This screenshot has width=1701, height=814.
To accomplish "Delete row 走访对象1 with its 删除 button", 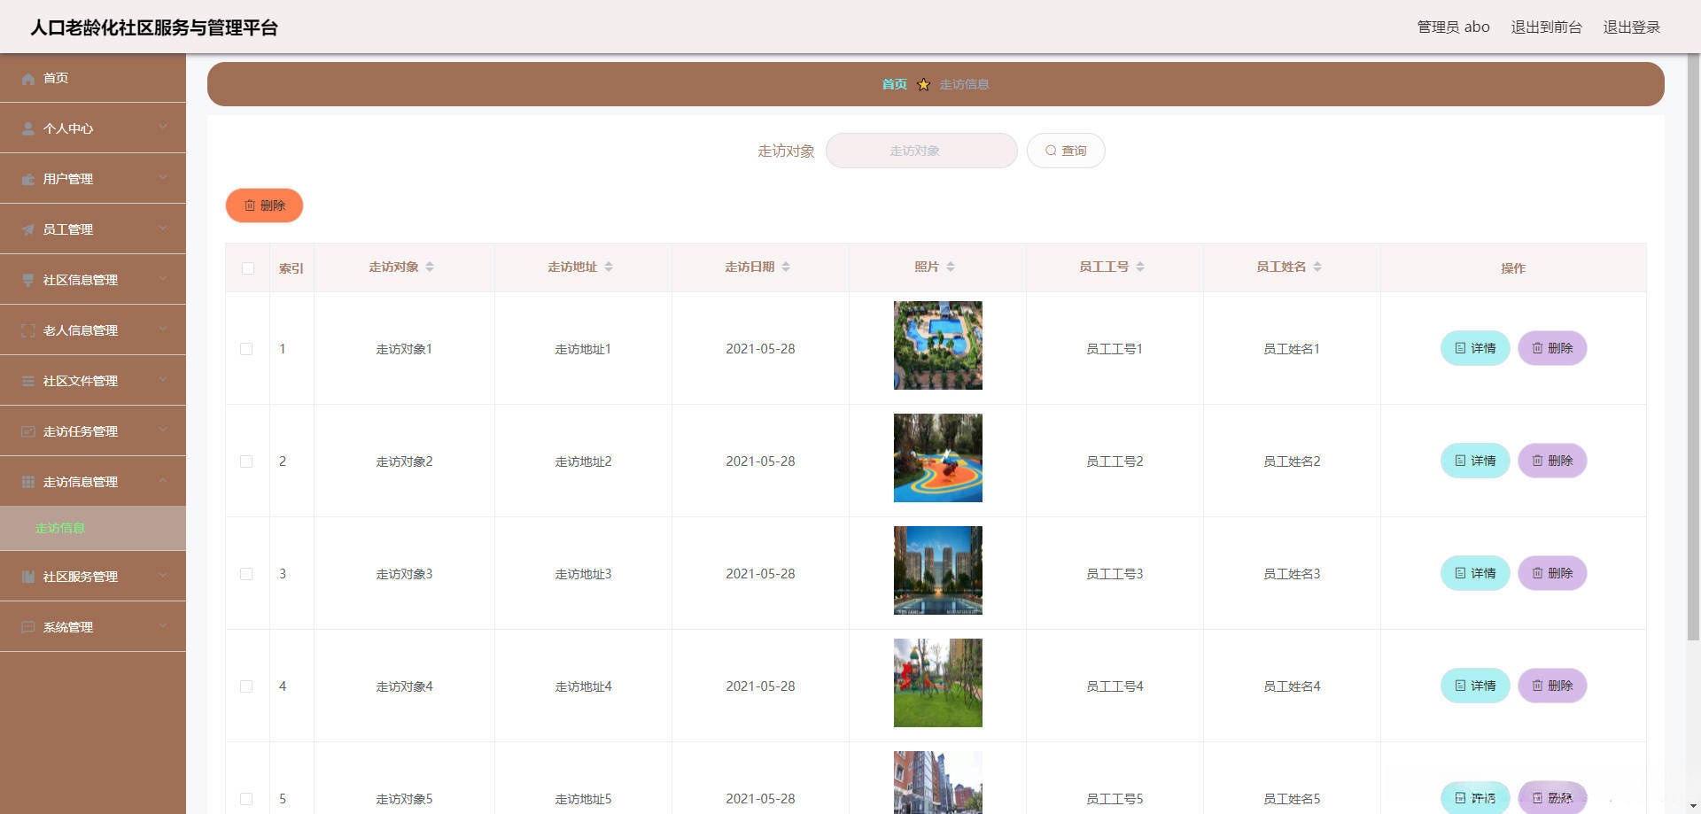I will tap(1552, 348).
